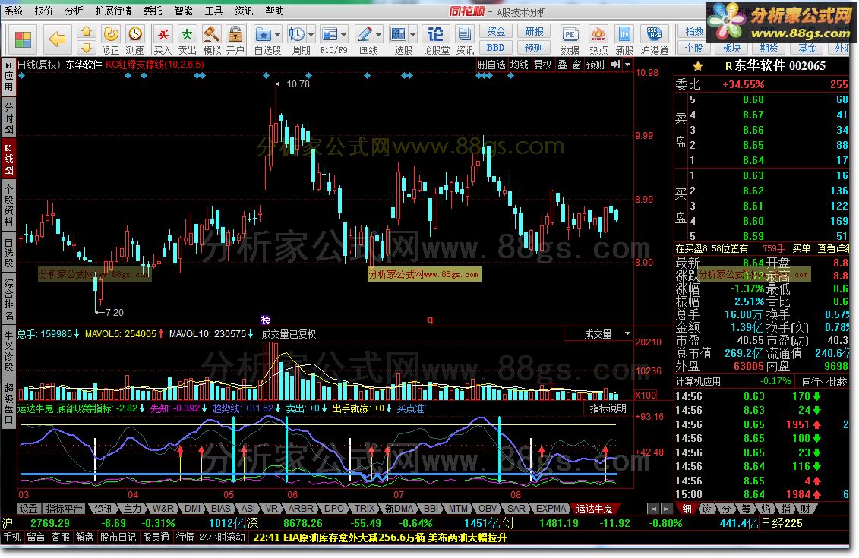
Task: Toggle 删自选 remove from watchlist
Action: pyautogui.click(x=491, y=65)
